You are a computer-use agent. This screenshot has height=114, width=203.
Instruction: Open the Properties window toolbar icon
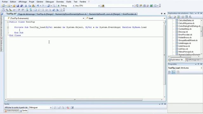(141, 6)
